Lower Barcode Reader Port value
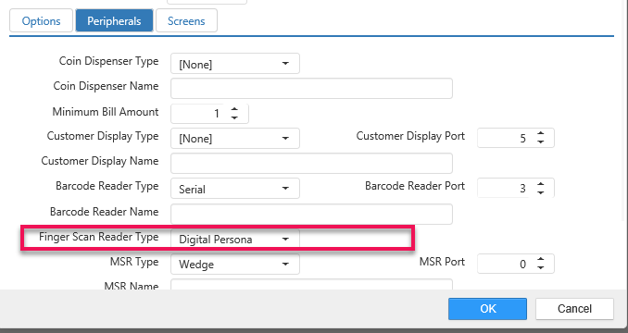Image resolution: width=628 pixels, height=333 pixels. 541,192
